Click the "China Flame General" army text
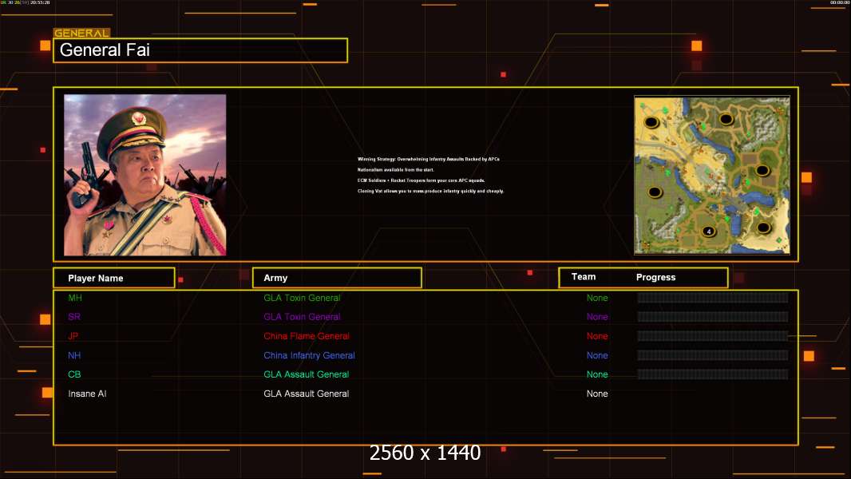The width and height of the screenshot is (851, 479). coord(307,336)
